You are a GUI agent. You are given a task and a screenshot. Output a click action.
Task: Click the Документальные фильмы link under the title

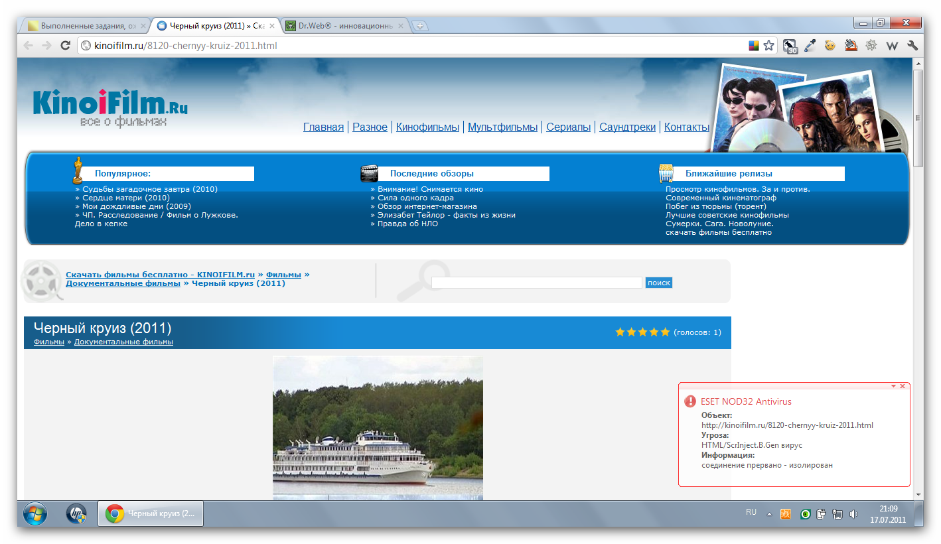tap(123, 342)
